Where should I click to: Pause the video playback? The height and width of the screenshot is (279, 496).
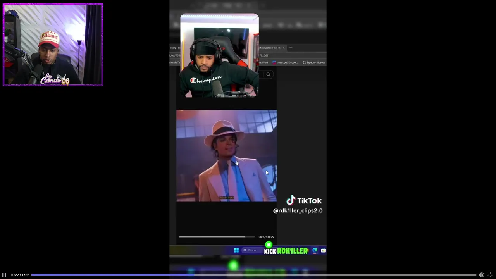click(x=4, y=275)
